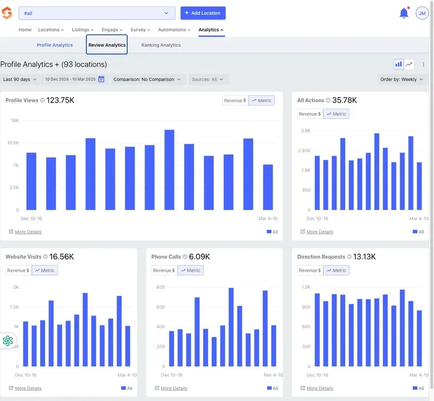Toggle Metric in Profile Views card
Viewport: 434px width, 401px height.
[x=261, y=100]
